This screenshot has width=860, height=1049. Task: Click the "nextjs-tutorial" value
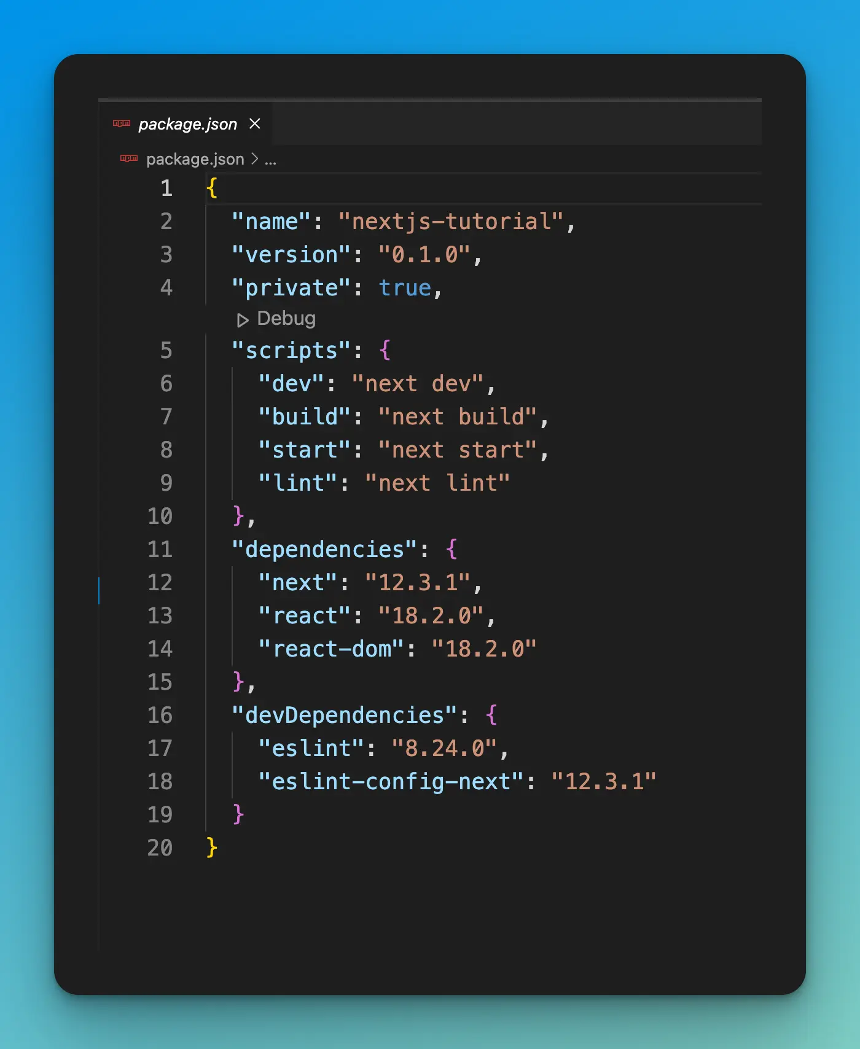(x=451, y=222)
